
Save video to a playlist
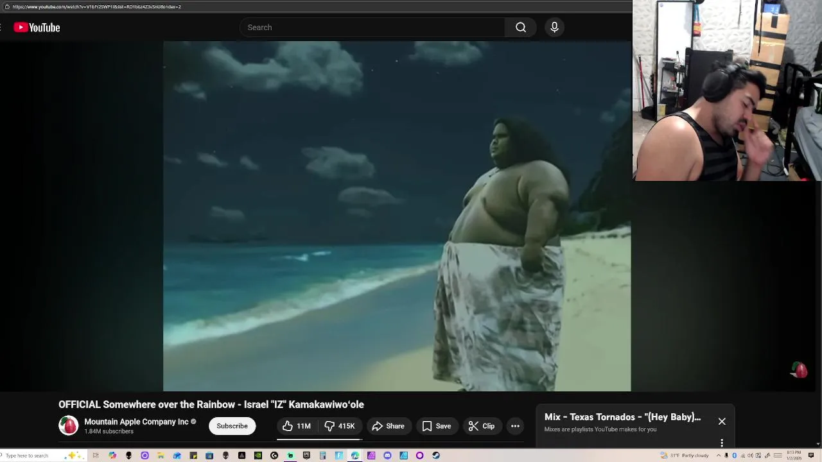(x=437, y=426)
